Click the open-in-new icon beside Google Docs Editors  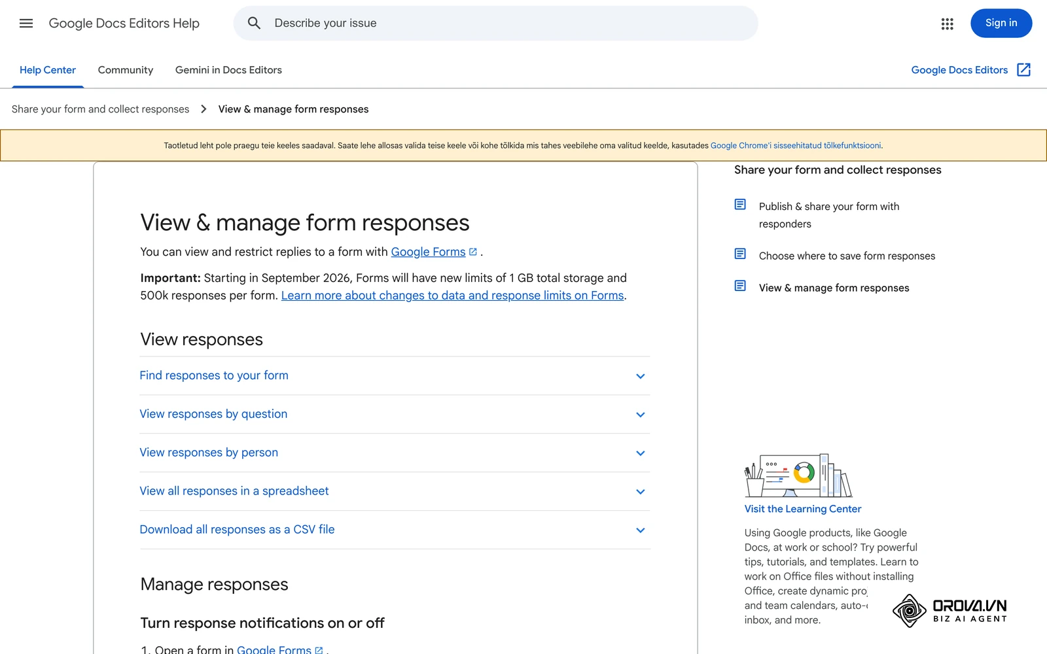coord(1024,70)
